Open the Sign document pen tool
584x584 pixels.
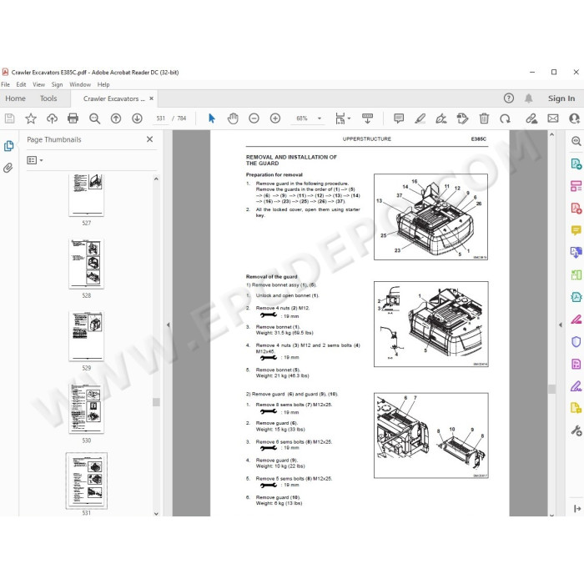tap(441, 118)
